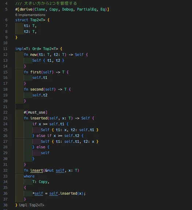Select 'PartialEq' in the derive list
The height and width of the screenshot is (210, 192).
pyautogui.click(x=87, y=9)
